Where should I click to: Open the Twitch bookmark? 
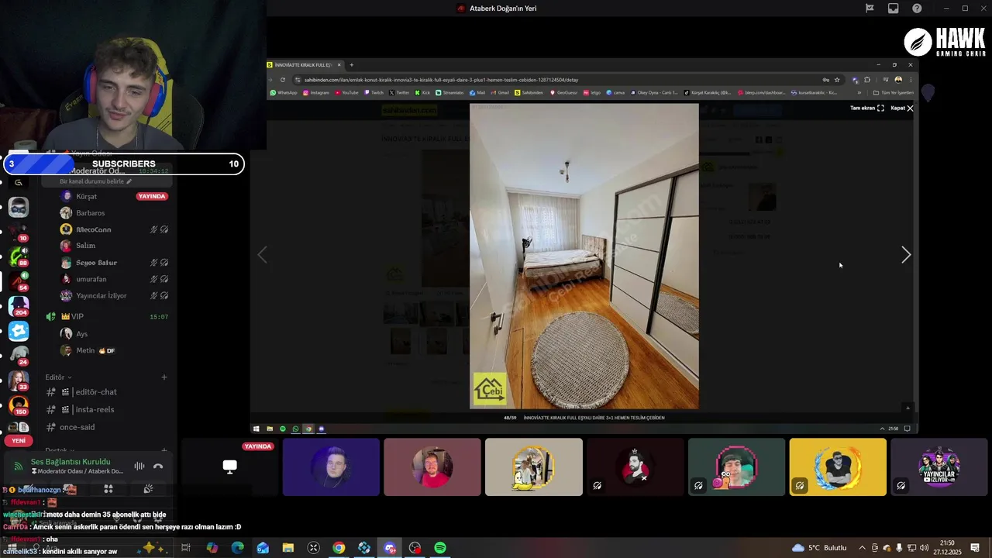click(x=374, y=93)
